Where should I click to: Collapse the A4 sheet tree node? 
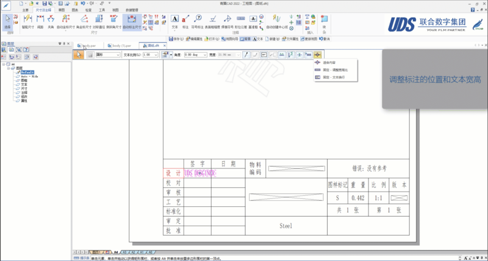(4, 64)
